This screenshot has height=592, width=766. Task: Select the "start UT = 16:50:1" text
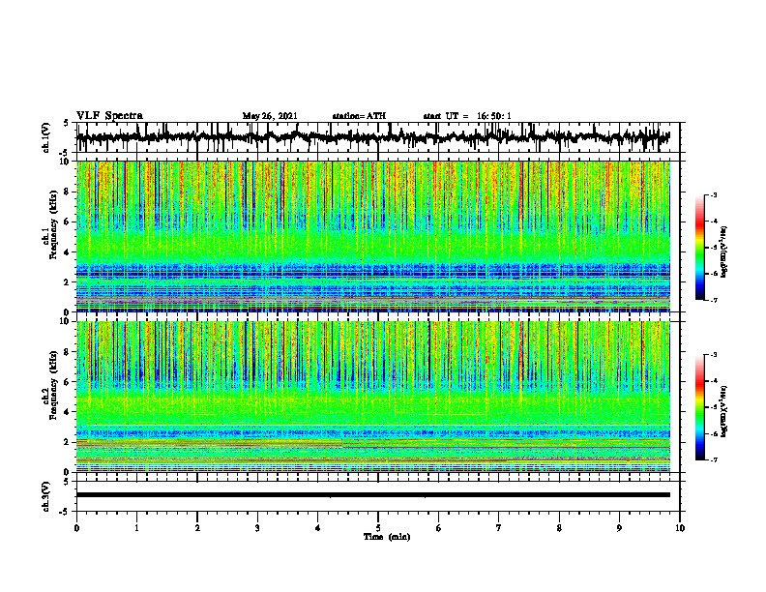tap(467, 116)
